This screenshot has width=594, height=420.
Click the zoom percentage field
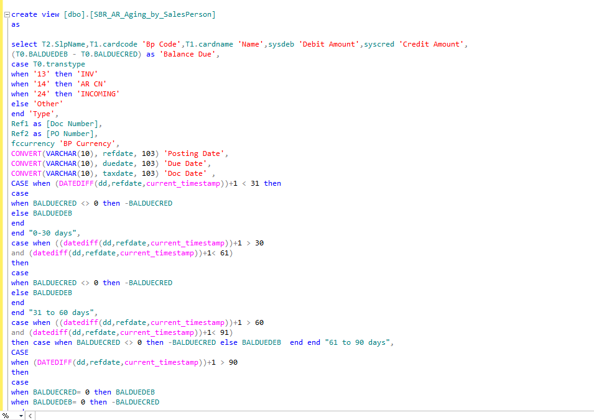tap(6, 415)
